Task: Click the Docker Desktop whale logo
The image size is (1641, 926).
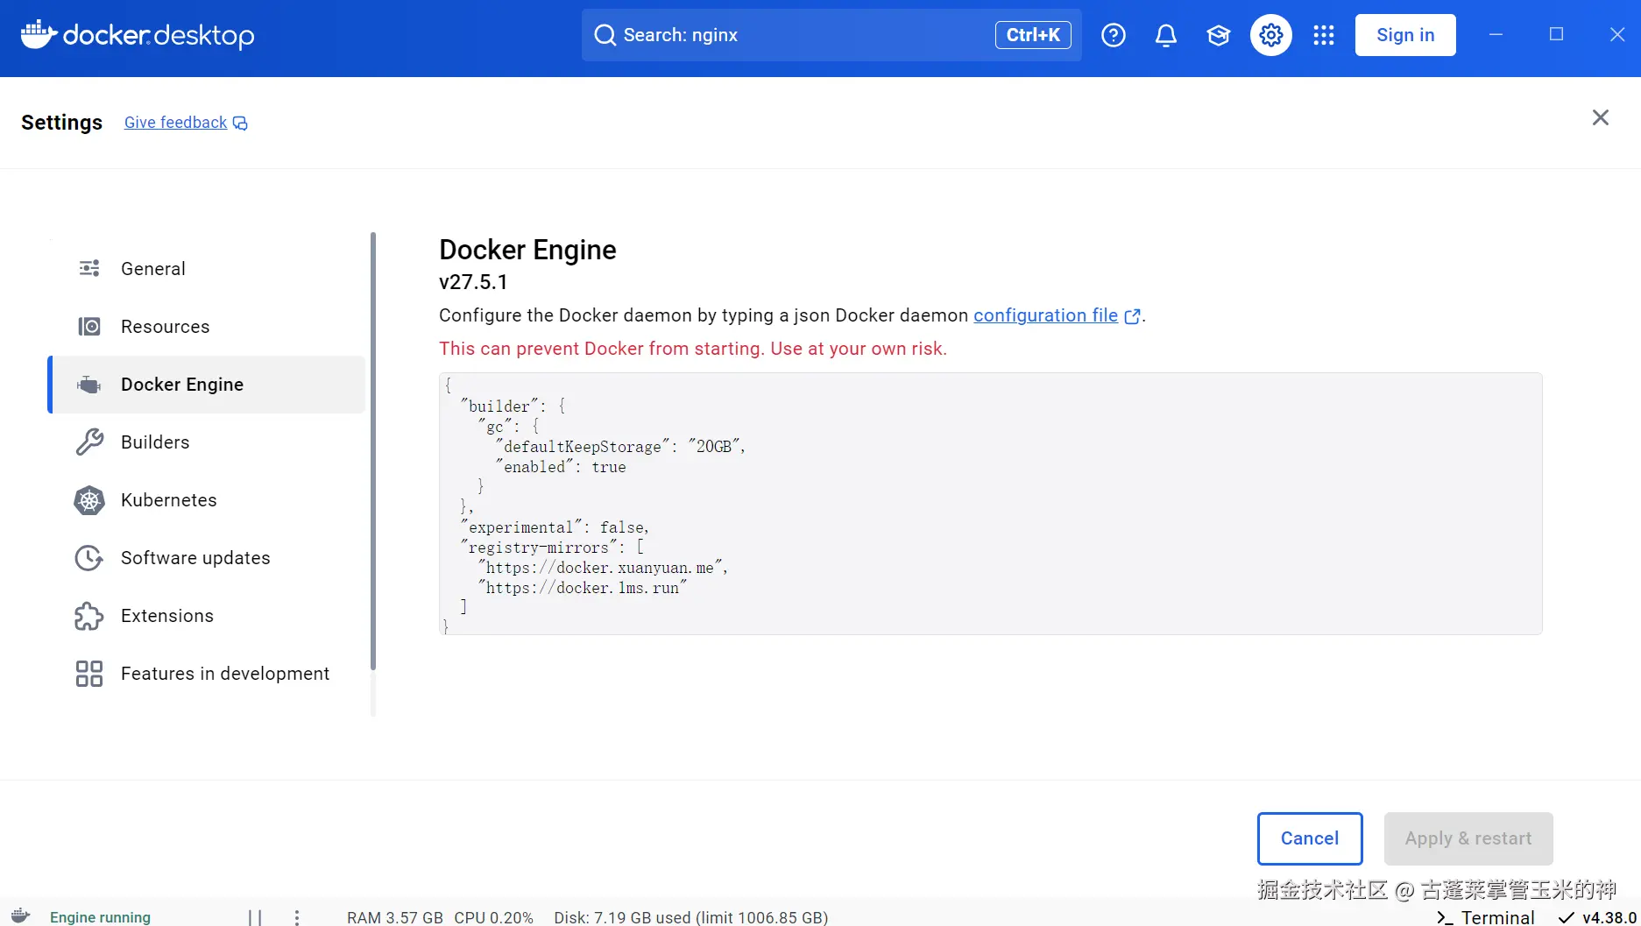Action: click(39, 34)
